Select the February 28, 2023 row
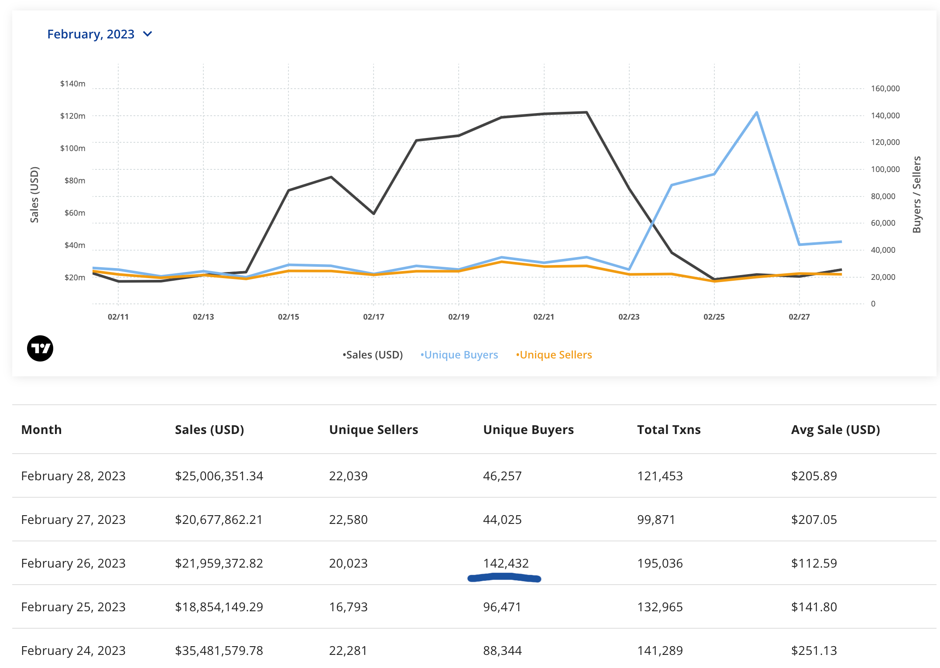This screenshot has width=940, height=668. click(73, 476)
